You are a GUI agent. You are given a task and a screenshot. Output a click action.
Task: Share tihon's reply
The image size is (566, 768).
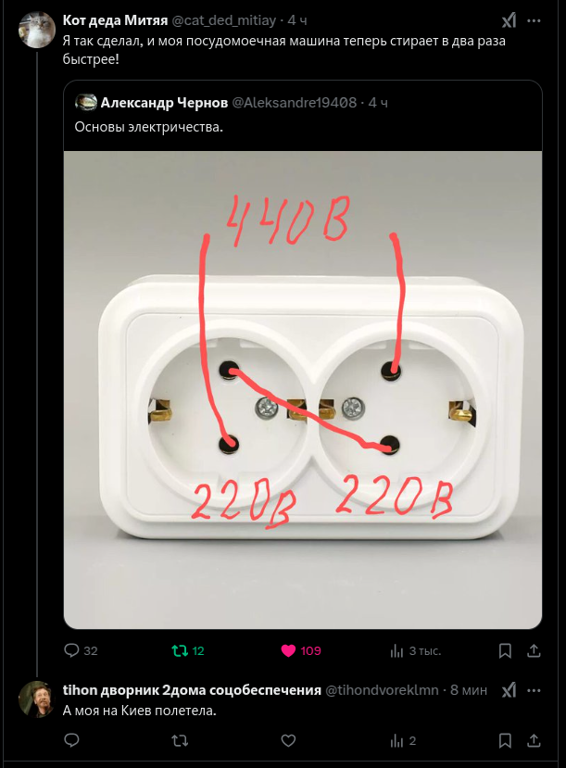coord(534,740)
